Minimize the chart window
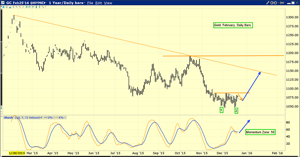The height and width of the screenshot is (157, 300). pyautogui.click(x=286, y=3)
